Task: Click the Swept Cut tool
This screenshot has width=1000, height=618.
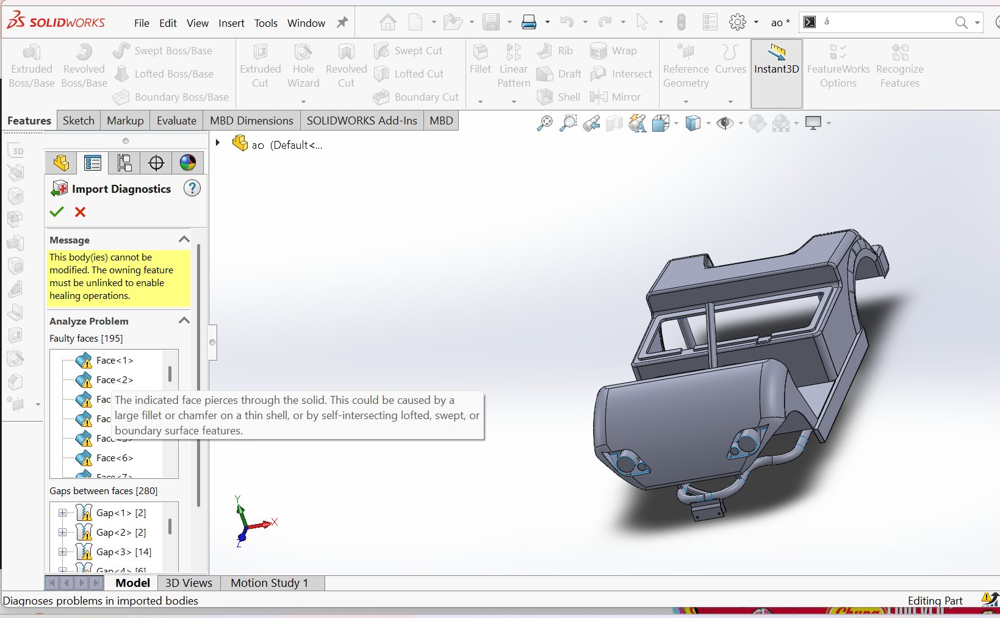Action: [x=408, y=51]
